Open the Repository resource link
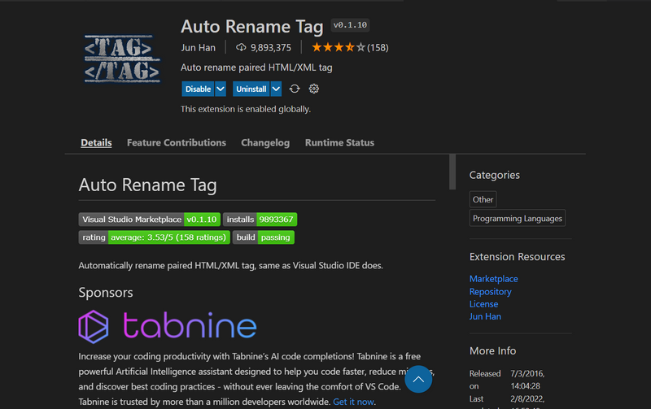The height and width of the screenshot is (409, 651). 491,292
